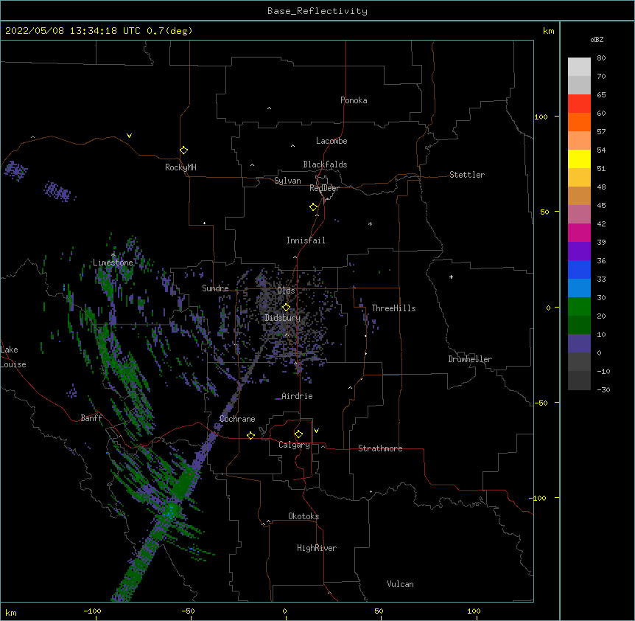The height and width of the screenshot is (621, 635).
Task: Click the Stettler town label
Action: tap(467, 175)
